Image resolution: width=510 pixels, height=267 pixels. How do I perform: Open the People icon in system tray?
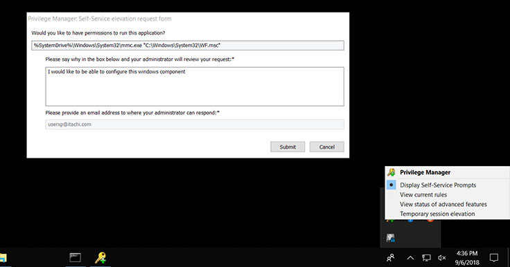tap(391, 257)
